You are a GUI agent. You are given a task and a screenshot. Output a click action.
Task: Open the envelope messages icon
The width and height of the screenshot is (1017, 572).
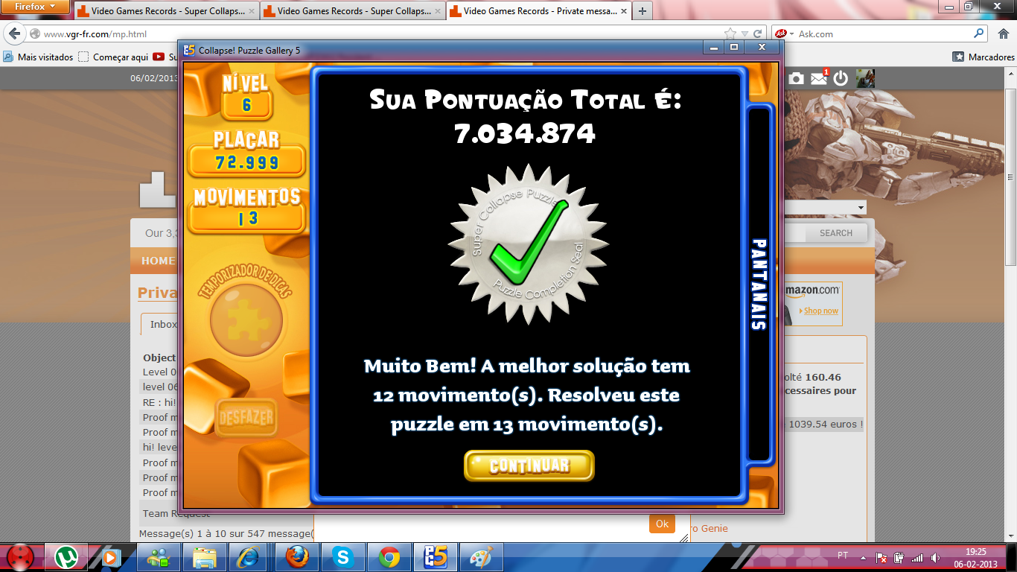click(818, 78)
